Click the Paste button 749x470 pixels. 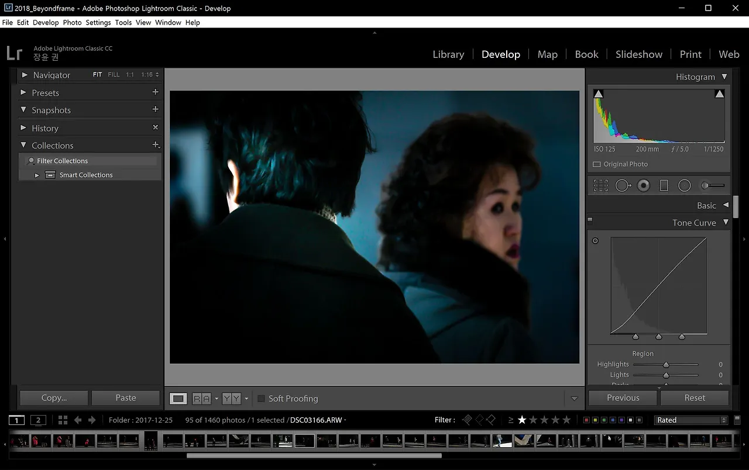click(x=126, y=398)
